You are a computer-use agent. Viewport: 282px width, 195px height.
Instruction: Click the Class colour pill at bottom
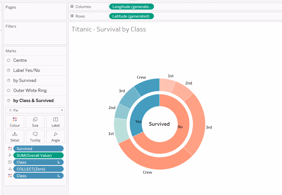pos(38,176)
